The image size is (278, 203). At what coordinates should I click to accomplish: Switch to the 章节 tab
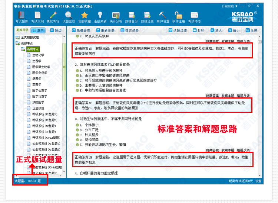click(39, 30)
